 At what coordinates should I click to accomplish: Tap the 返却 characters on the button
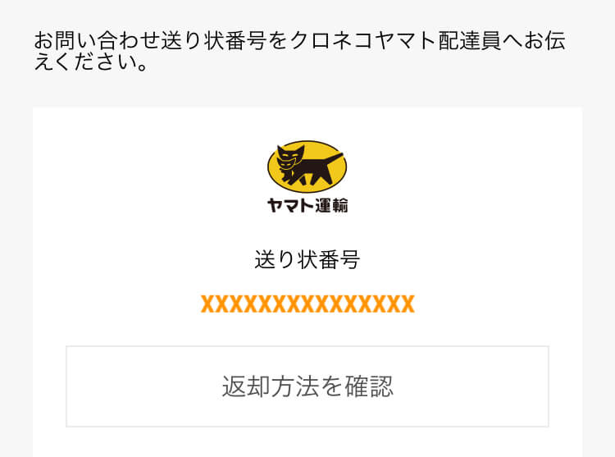(x=246, y=386)
